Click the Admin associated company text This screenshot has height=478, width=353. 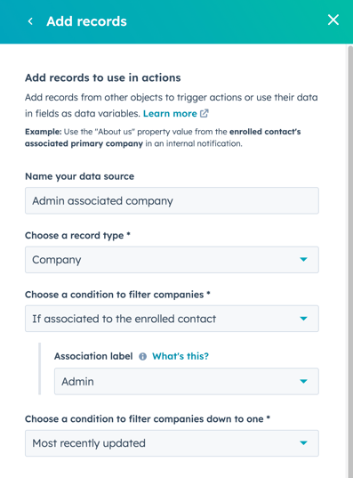(102, 201)
